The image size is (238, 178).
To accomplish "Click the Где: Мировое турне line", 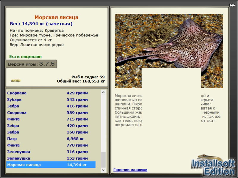I will click(54, 35).
